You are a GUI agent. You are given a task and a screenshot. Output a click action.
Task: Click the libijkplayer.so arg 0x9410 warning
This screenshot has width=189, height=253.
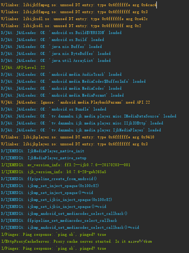click(77, 137)
